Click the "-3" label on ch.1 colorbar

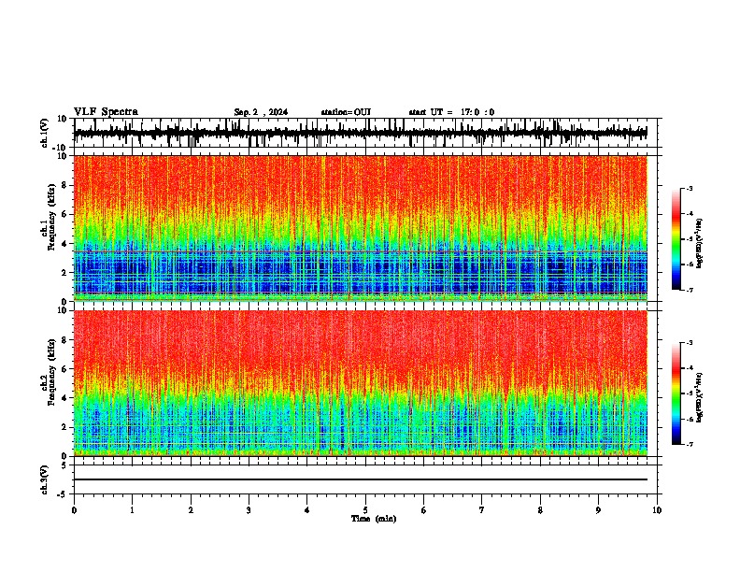pos(690,188)
